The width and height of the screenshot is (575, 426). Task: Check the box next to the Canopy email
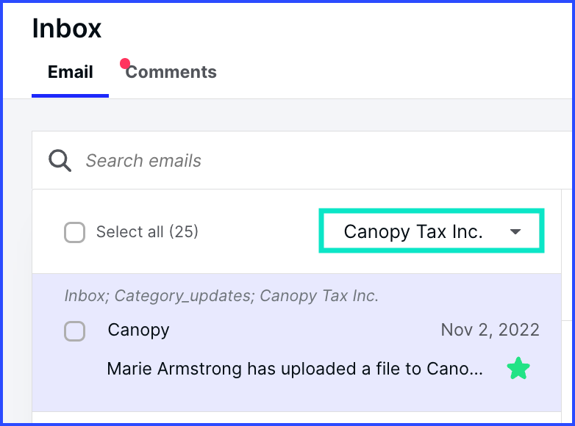[x=74, y=331]
